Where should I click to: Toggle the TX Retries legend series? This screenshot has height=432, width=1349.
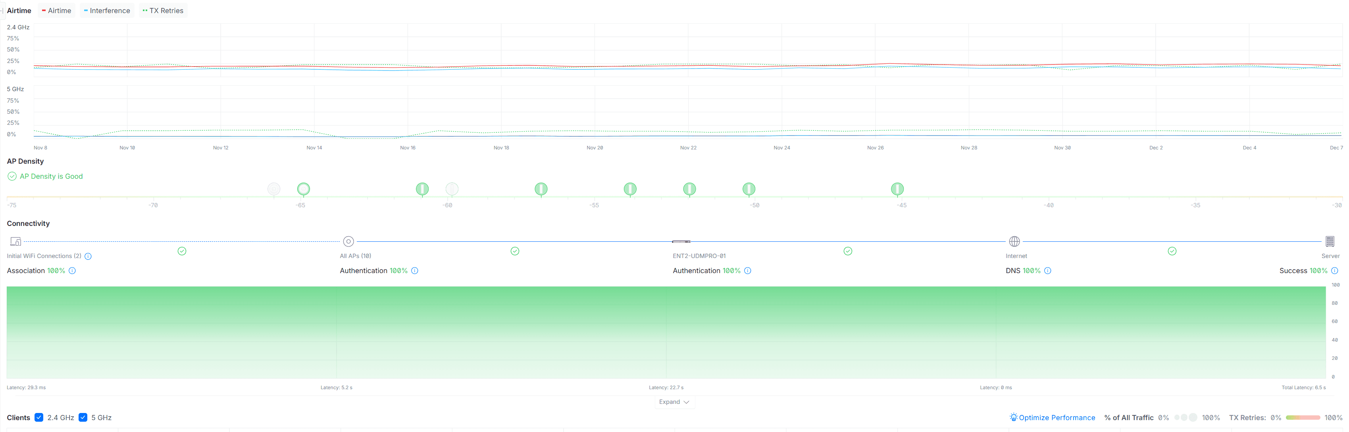[x=164, y=10]
